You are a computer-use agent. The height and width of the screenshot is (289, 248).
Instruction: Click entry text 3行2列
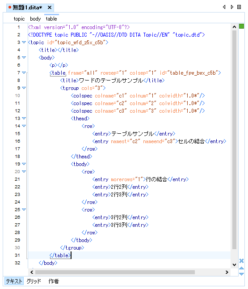[119, 217]
